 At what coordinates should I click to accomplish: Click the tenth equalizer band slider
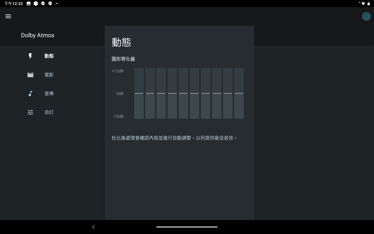239,93
